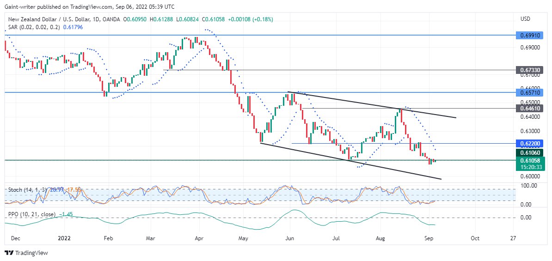Click the Aug label on time axis
Viewport: 552px width, 261px height.
point(380,238)
